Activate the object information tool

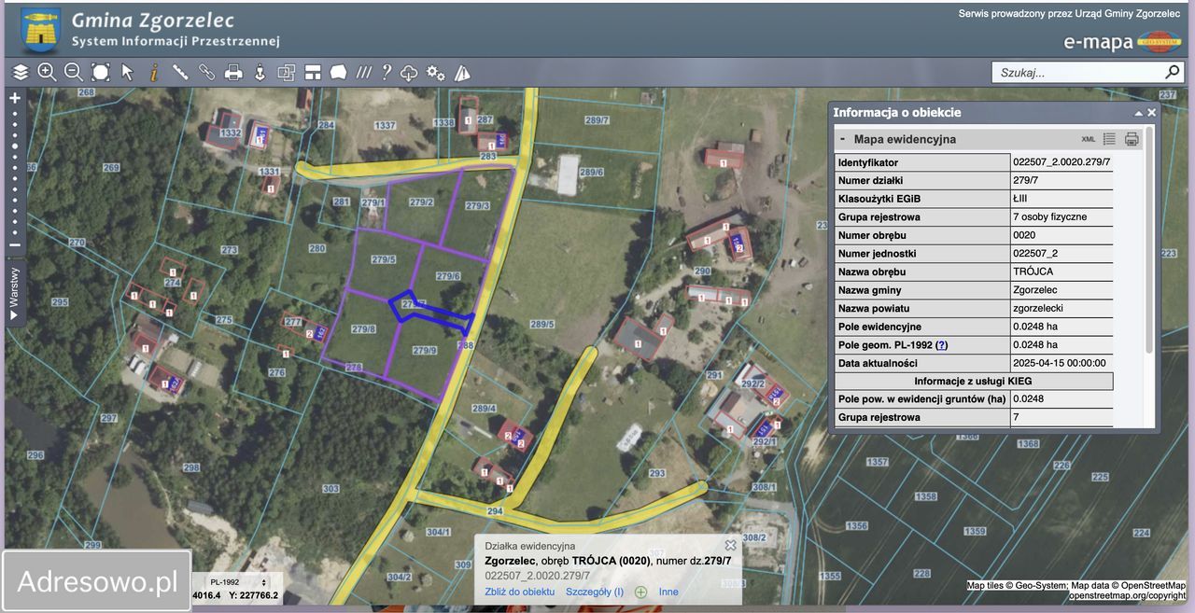tap(154, 72)
